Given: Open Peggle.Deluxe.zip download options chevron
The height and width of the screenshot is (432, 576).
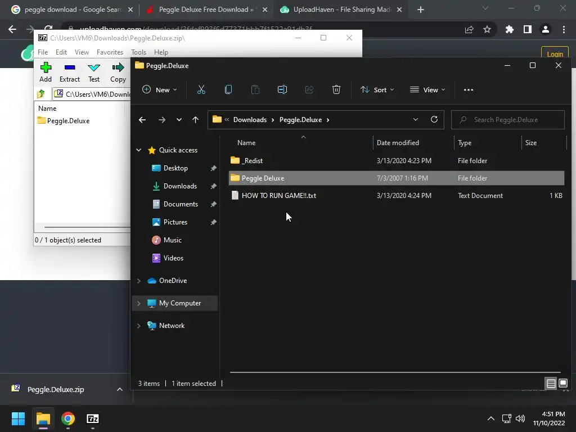Looking at the screenshot, I should (x=119, y=389).
